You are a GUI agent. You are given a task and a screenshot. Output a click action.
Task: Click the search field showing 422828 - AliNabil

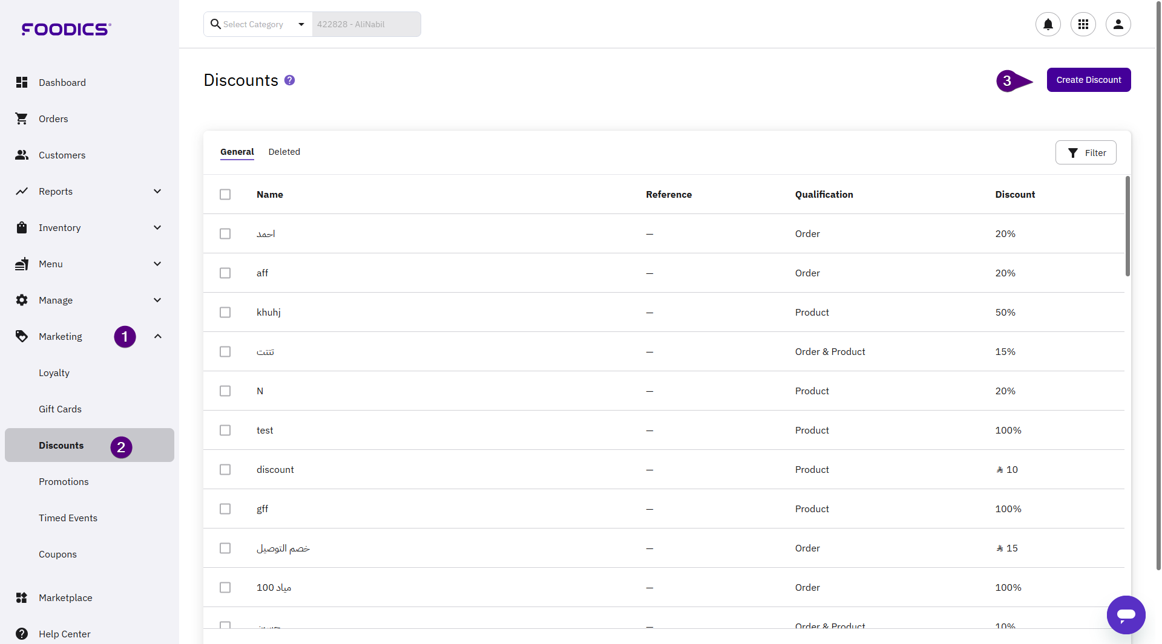tap(366, 24)
